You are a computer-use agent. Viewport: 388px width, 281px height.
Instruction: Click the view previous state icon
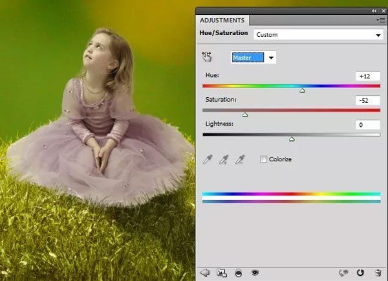pos(345,273)
